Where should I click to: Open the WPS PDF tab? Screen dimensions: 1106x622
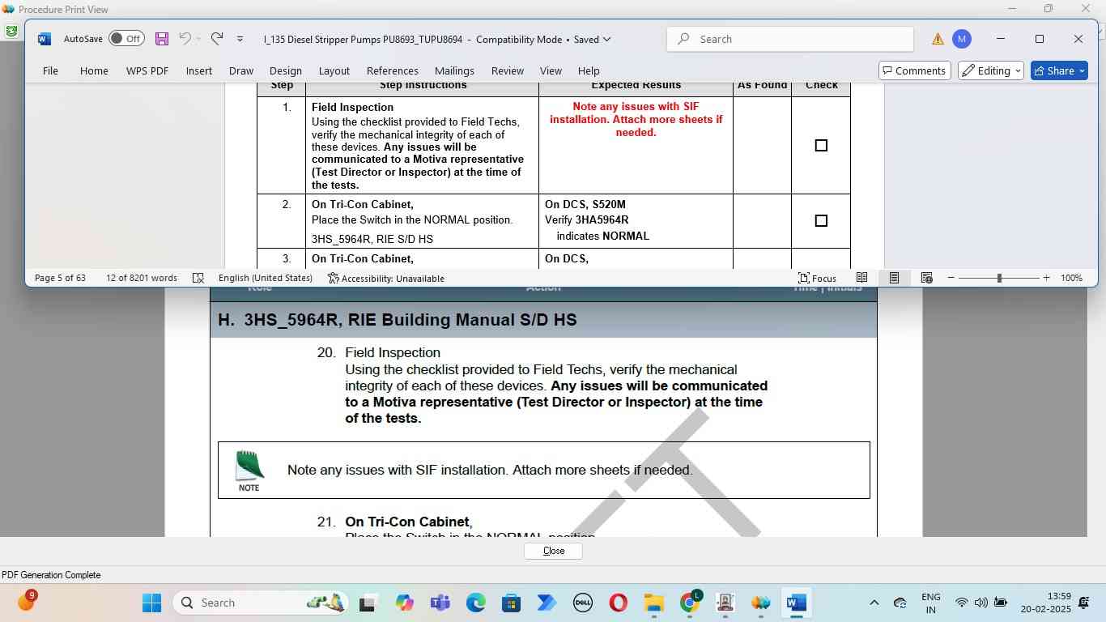[147, 70]
